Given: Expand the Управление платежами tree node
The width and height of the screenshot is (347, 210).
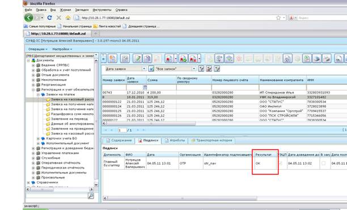Looking at the screenshot, I should pyautogui.click(x=33, y=153).
